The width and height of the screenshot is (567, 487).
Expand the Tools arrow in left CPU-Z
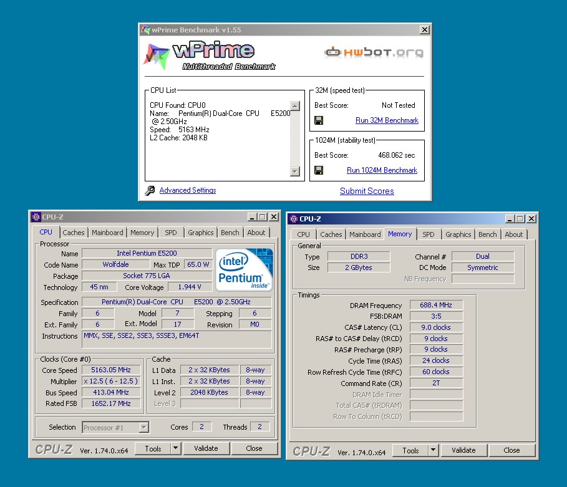175,448
